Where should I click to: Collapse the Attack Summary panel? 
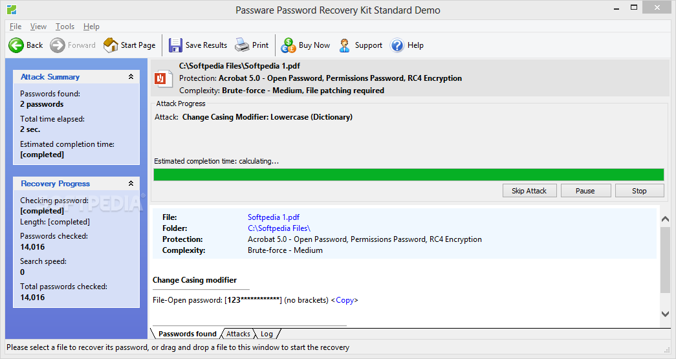pos(131,77)
